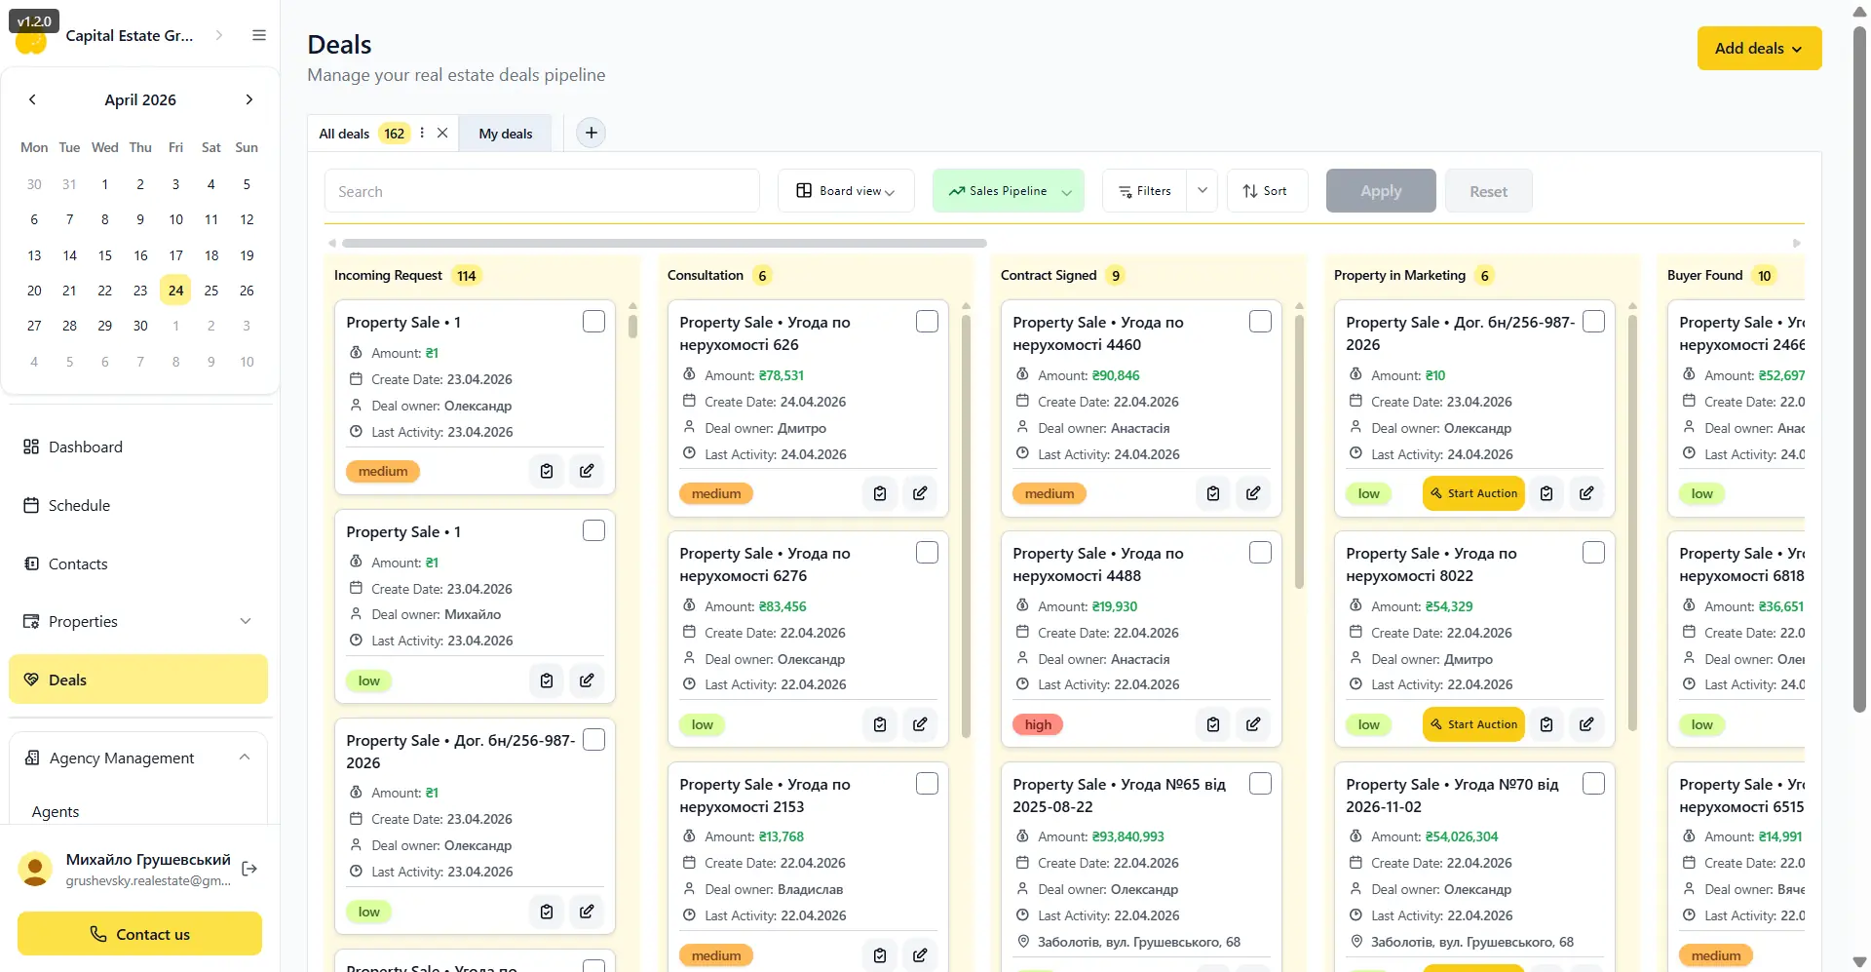Edit first Property Sale • 1 card
Viewport: 1871px width, 972px height.
pos(587,471)
